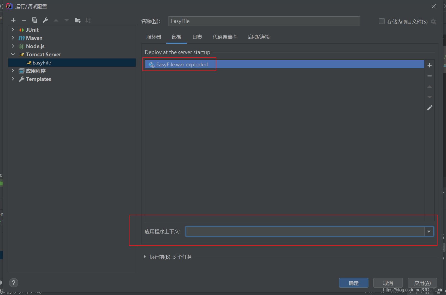The height and width of the screenshot is (295, 446).
Task: Close the run/debug configuration dialog
Action: [434, 6]
